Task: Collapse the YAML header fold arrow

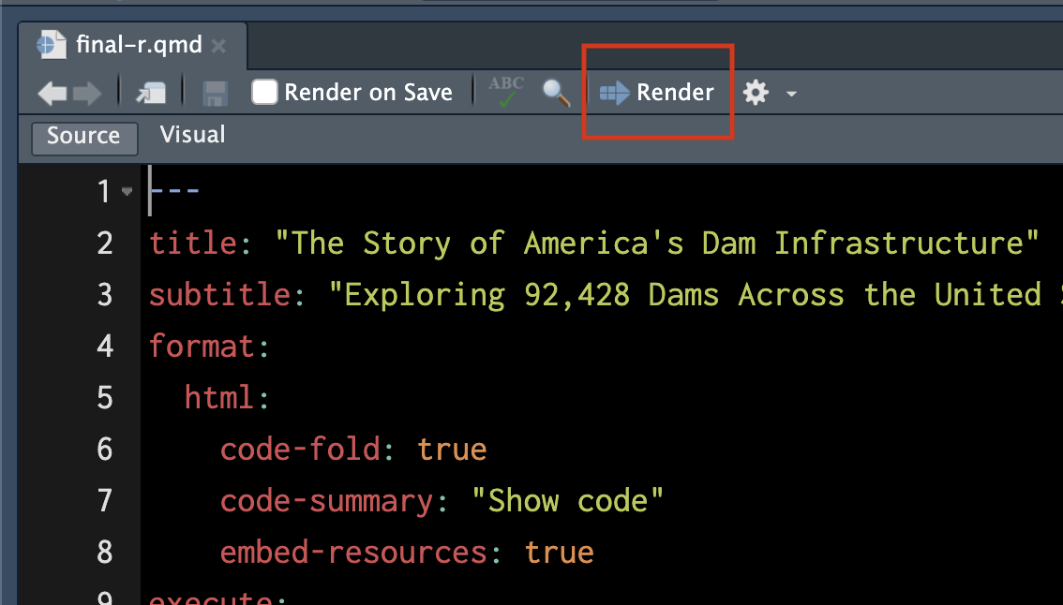Action: (127, 193)
